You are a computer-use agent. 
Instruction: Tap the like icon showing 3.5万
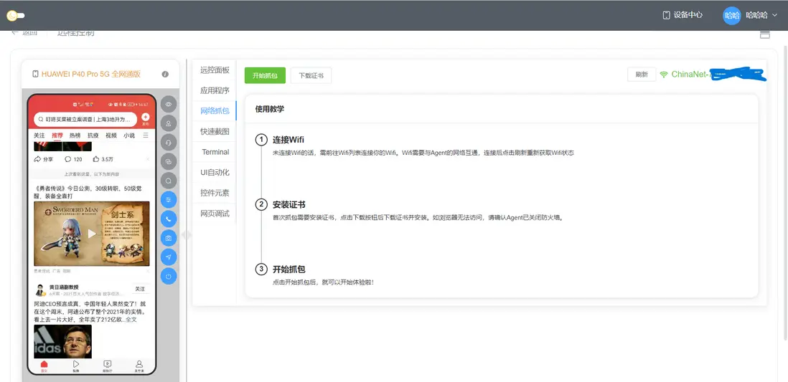coord(96,159)
